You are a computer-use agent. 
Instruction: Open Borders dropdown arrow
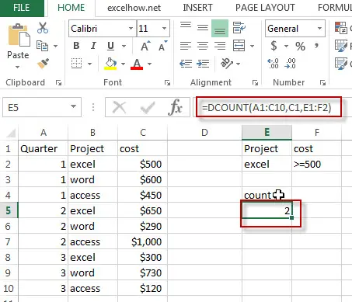(x=89, y=64)
